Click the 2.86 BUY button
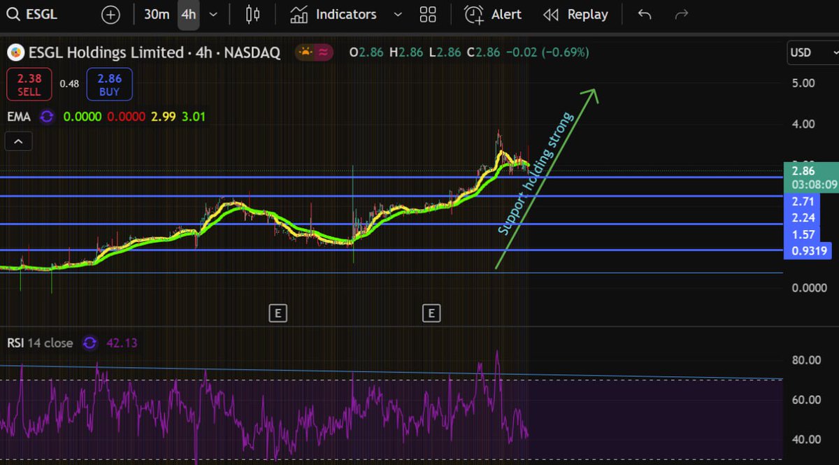Screen dimensions: 839x465 coord(109,84)
